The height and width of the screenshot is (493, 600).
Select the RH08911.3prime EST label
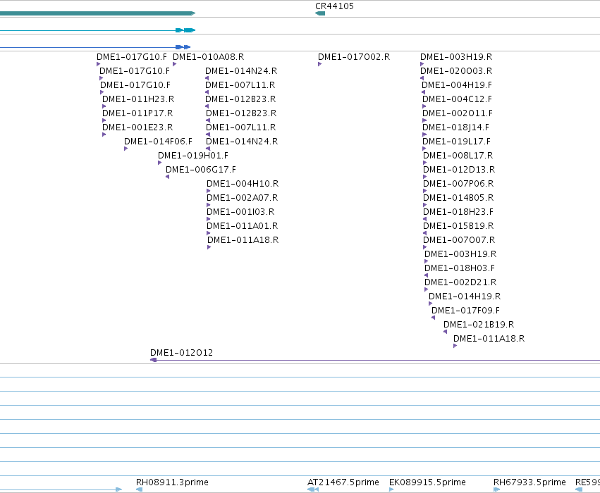click(172, 482)
